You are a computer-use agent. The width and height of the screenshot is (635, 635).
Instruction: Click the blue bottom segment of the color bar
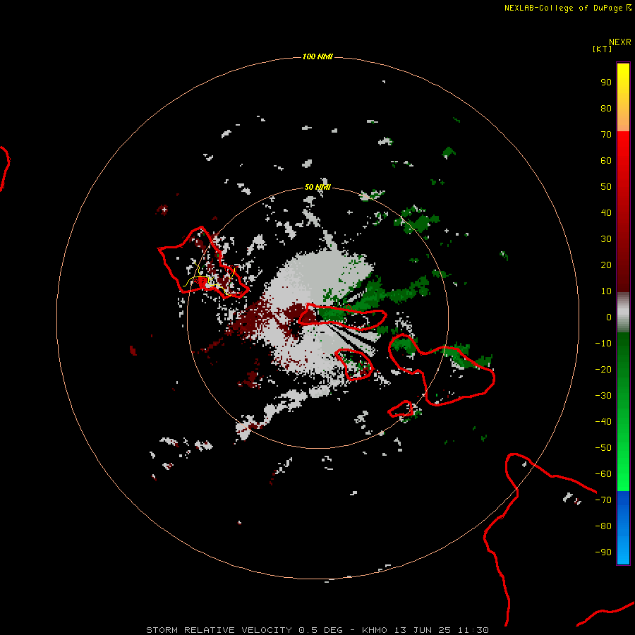pyautogui.click(x=623, y=528)
